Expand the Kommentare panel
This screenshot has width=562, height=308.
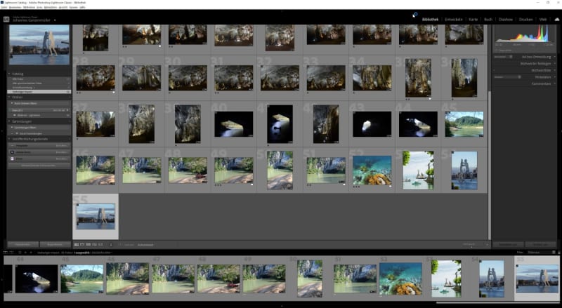(555, 83)
